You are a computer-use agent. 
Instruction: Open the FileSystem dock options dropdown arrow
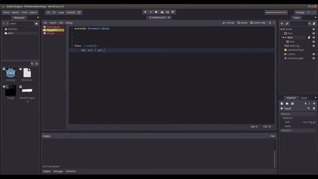pyautogui.click(x=38, y=17)
